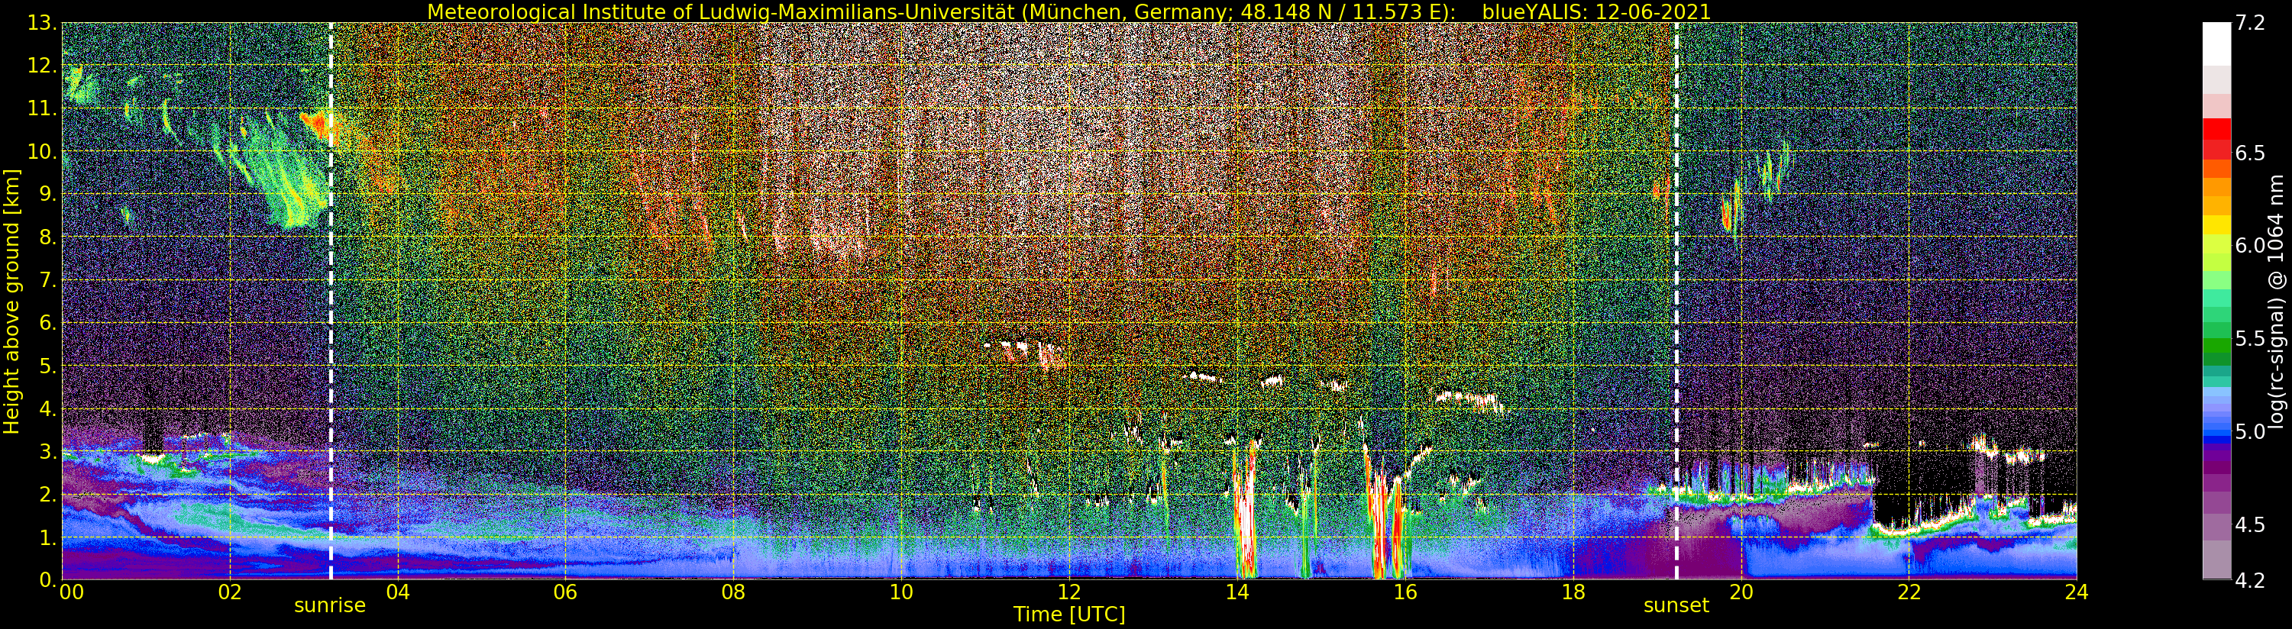Image resolution: width=2292 pixels, height=629 pixels.
Task: Select the "12" time tick label
Action: pyautogui.click(x=1069, y=592)
